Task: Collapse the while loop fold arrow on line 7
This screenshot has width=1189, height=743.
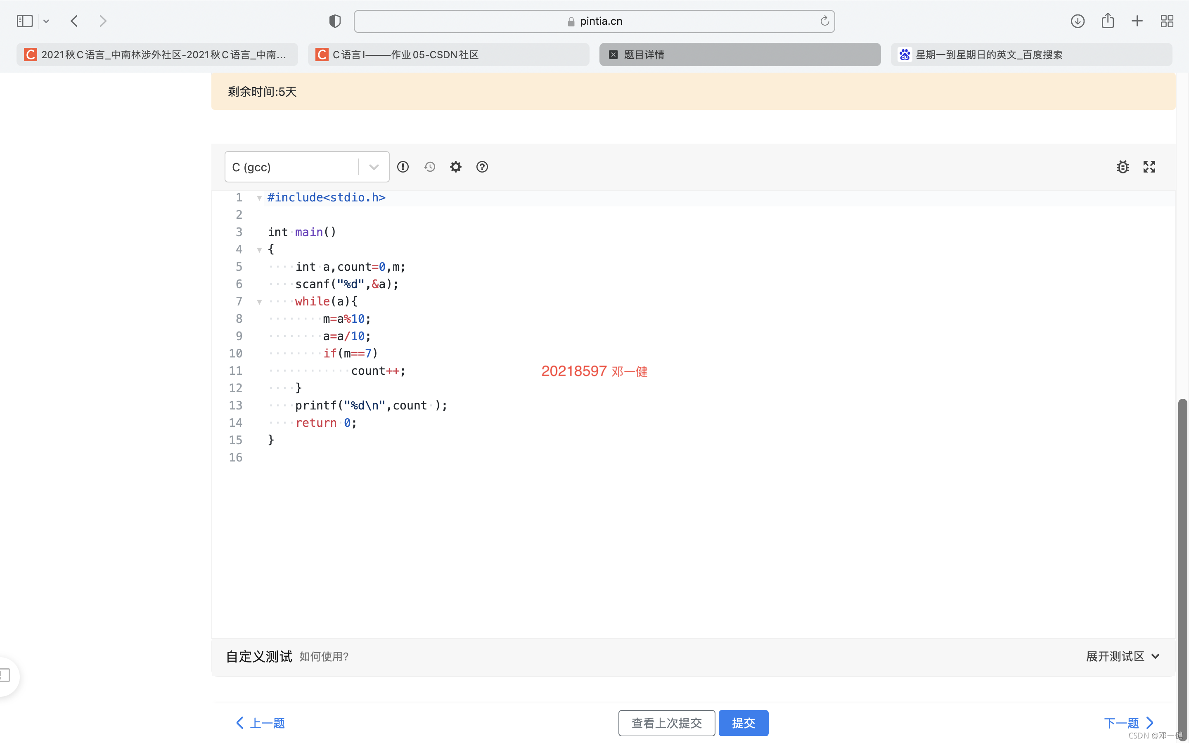Action: tap(259, 302)
